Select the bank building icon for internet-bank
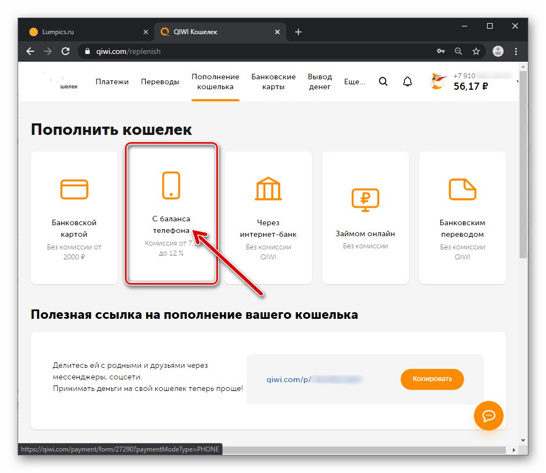 268,189
